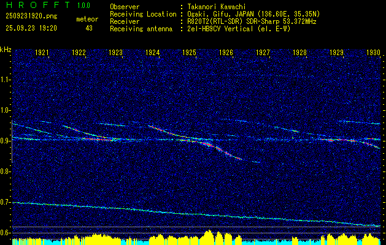Viewport: 386px width, 245px height.
Task: Click the 1930 time axis marker
Action: pos(374,52)
